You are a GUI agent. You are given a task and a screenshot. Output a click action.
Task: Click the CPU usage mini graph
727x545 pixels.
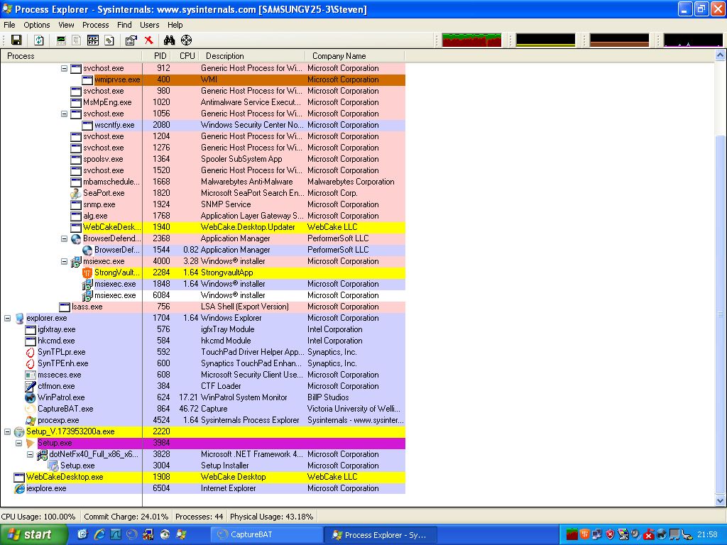[471, 40]
